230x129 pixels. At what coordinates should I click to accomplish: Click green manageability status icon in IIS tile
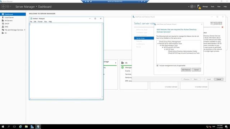(x=123, y=67)
